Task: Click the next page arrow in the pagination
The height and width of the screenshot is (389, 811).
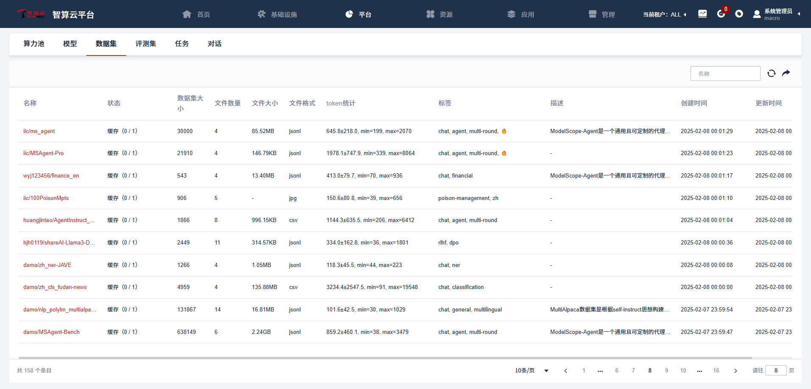Action: click(736, 370)
